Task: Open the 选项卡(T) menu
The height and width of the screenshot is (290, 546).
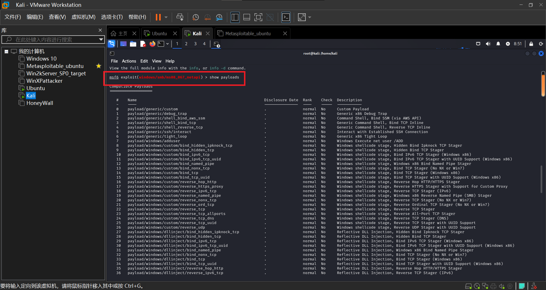Action: [112, 17]
